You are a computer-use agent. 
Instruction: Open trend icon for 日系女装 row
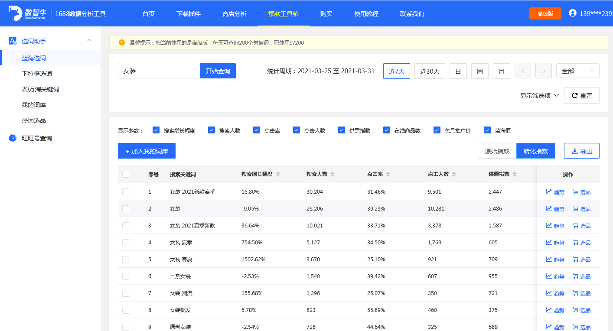coord(549,276)
